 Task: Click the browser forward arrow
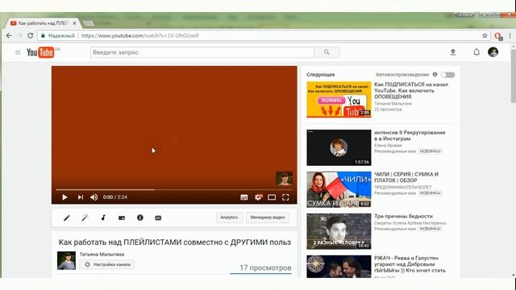pos(19,35)
